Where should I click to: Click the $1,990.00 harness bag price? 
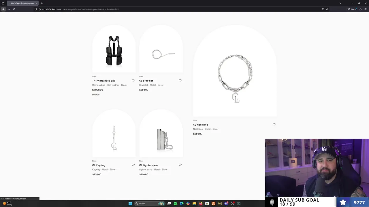click(x=97, y=90)
